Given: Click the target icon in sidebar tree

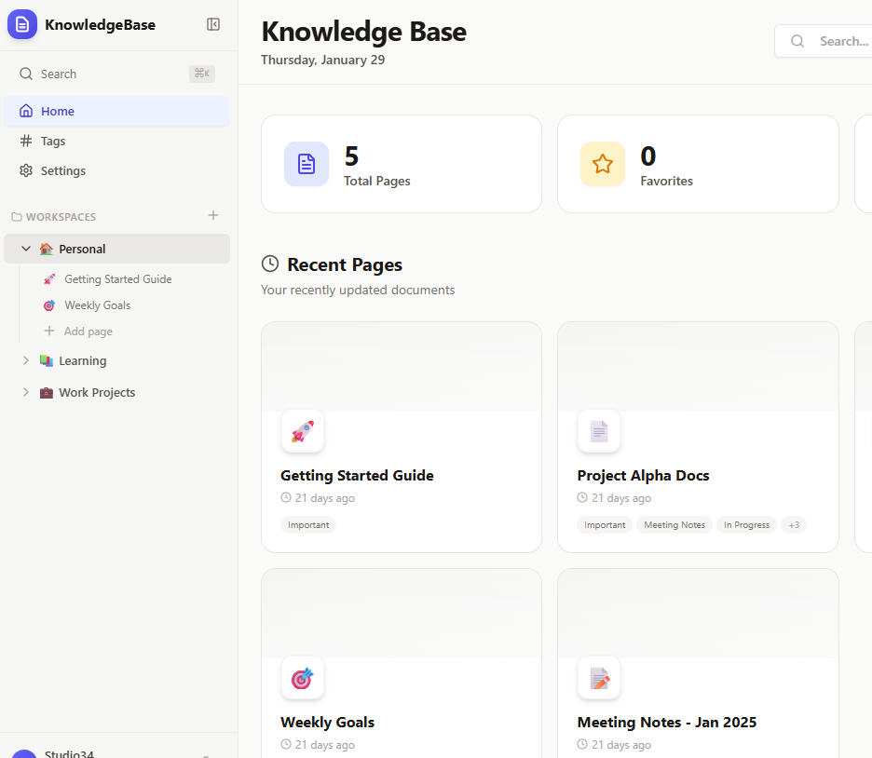Looking at the screenshot, I should [x=49, y=305].
